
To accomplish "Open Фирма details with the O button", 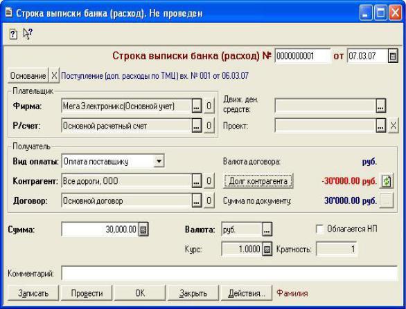I will [x=209, y=106].
